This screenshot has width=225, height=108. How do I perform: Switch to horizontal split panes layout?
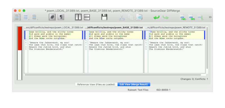tap(87, 17)
